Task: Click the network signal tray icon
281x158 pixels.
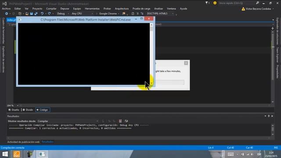Action: 248,154
